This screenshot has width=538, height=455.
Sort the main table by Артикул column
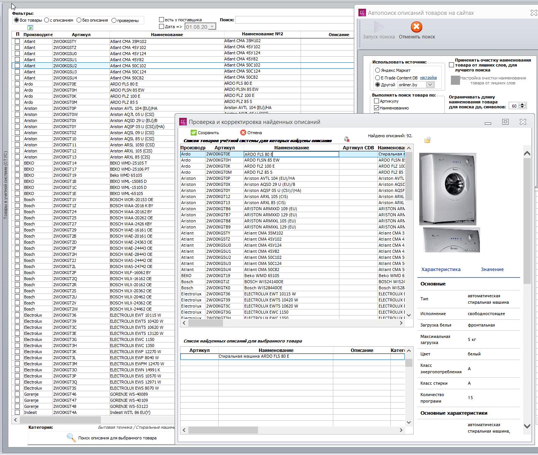point(81,35)
